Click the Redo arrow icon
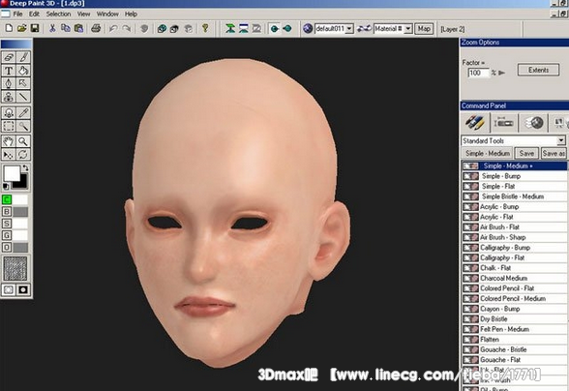This screenshot has height=391, width=569. (126, 28)
